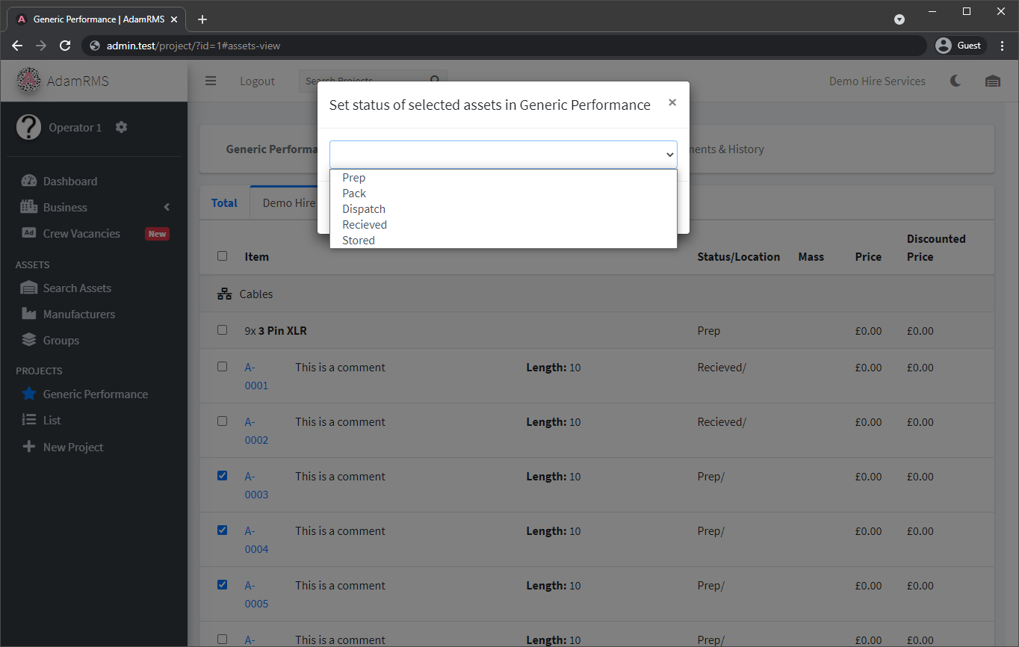Screen dimensions: 1019x647
Task: Open the New Project page
Action: tap(73, 447)
